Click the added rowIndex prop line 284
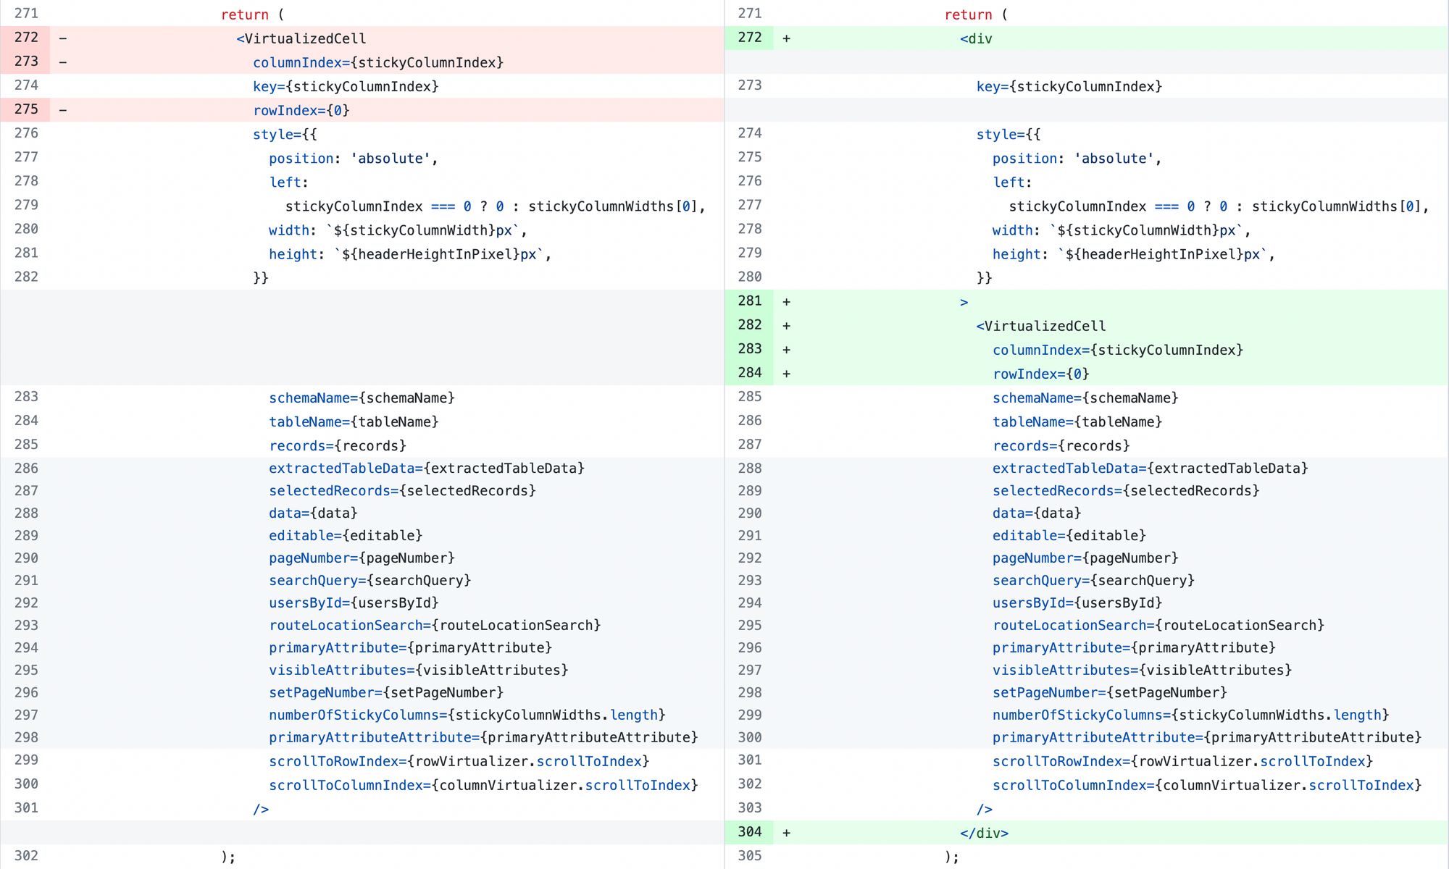Image resolution: width=1449 pixels, height=869 pixels. (1040, 374)
